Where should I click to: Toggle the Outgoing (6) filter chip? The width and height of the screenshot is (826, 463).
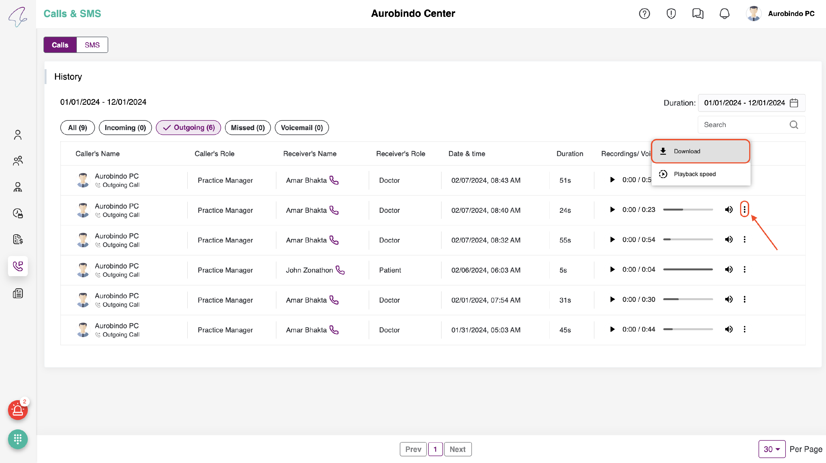click(189, 128)
